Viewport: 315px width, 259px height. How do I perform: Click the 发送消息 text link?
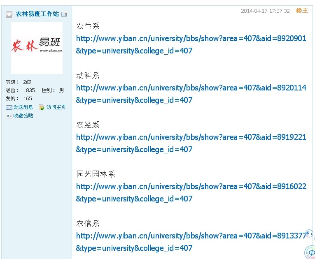tap(23, 107)
